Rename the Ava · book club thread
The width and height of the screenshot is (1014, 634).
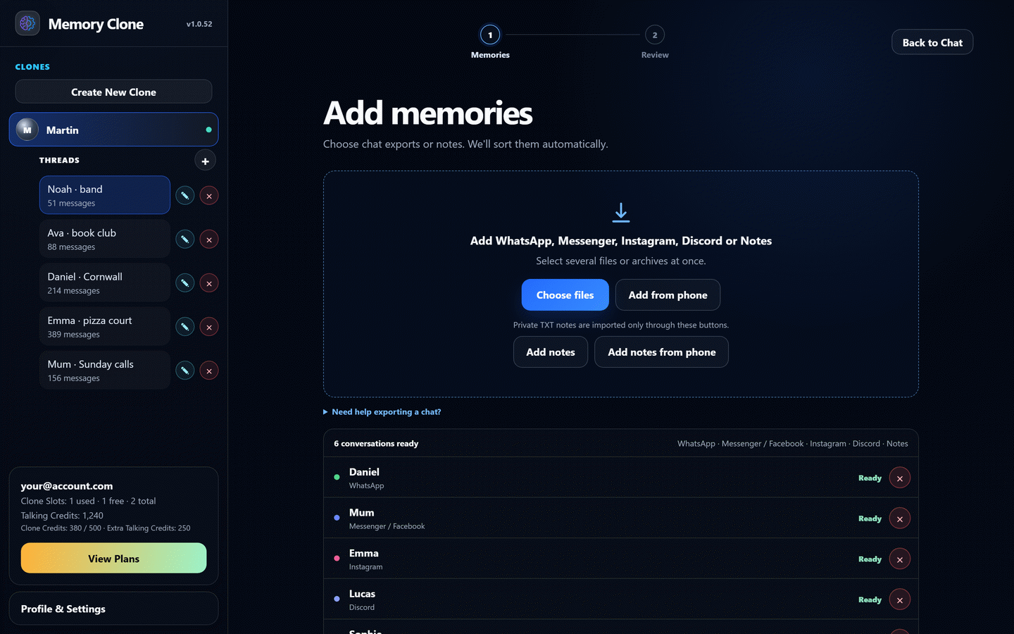click(x=184, y=240)
